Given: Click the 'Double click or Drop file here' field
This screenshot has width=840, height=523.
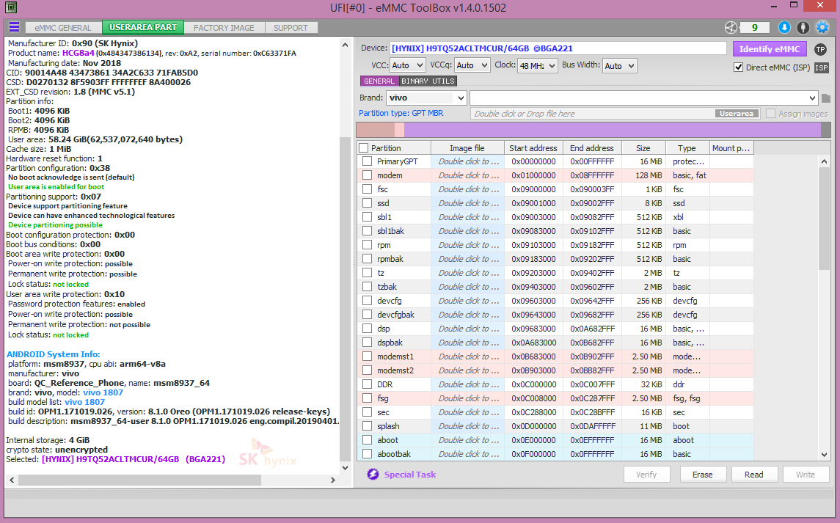Looking at the screenshot, I should pyautogui.click(x=615, y=114).
